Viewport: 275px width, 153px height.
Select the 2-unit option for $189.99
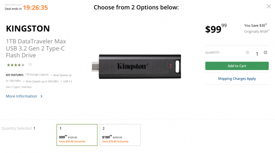pos(120,135)
